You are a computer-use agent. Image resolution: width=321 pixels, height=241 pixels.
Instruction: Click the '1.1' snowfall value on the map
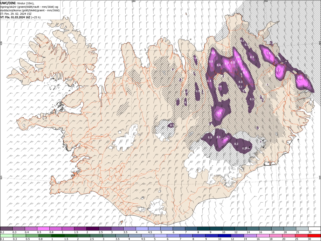278,71
